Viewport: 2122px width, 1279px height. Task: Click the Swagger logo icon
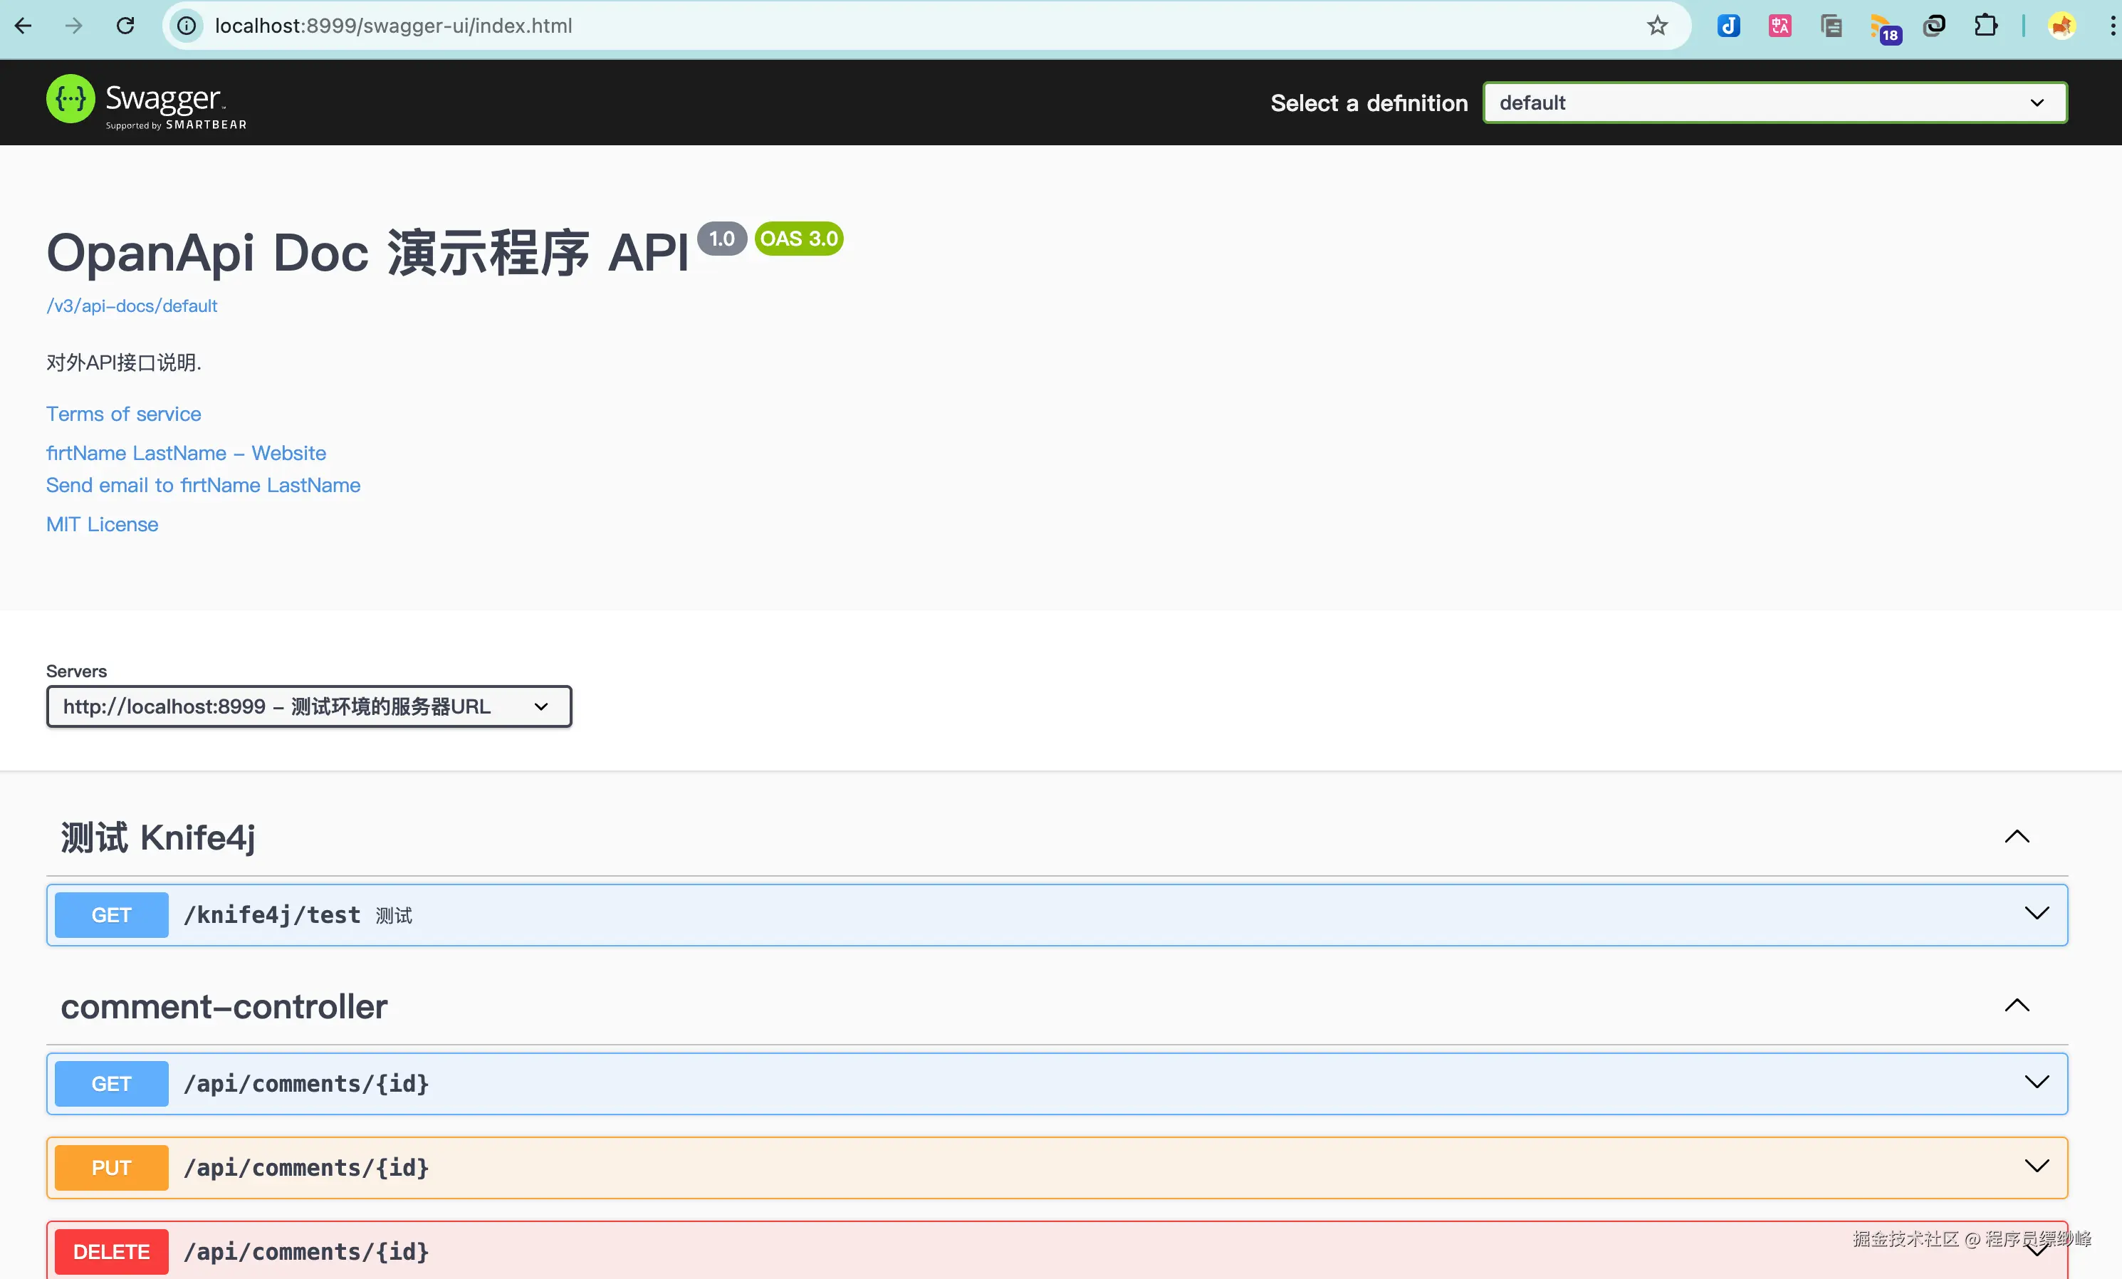(70, 100)
